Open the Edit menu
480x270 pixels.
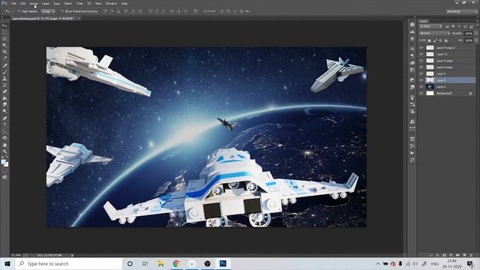click(x=23, y=3)
